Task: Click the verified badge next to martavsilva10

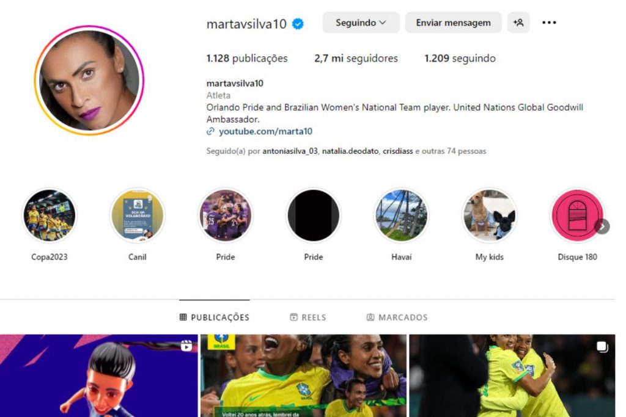Action: click(298, 24)
